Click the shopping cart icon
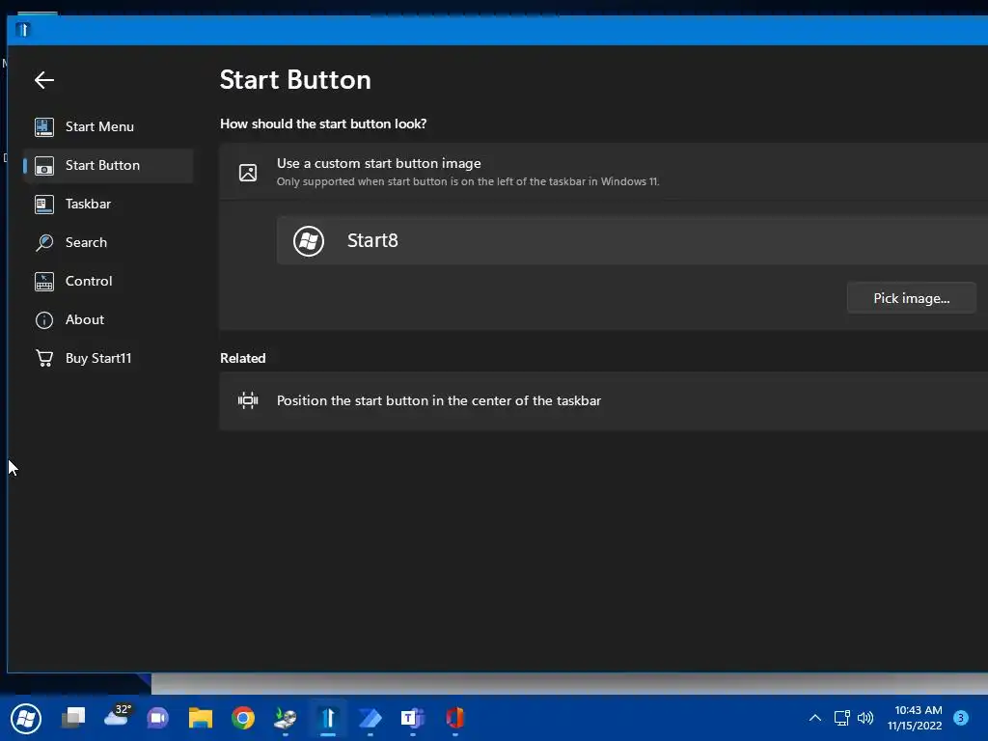The height and width of the screenshot is (741, 988). tap(44, 359)
